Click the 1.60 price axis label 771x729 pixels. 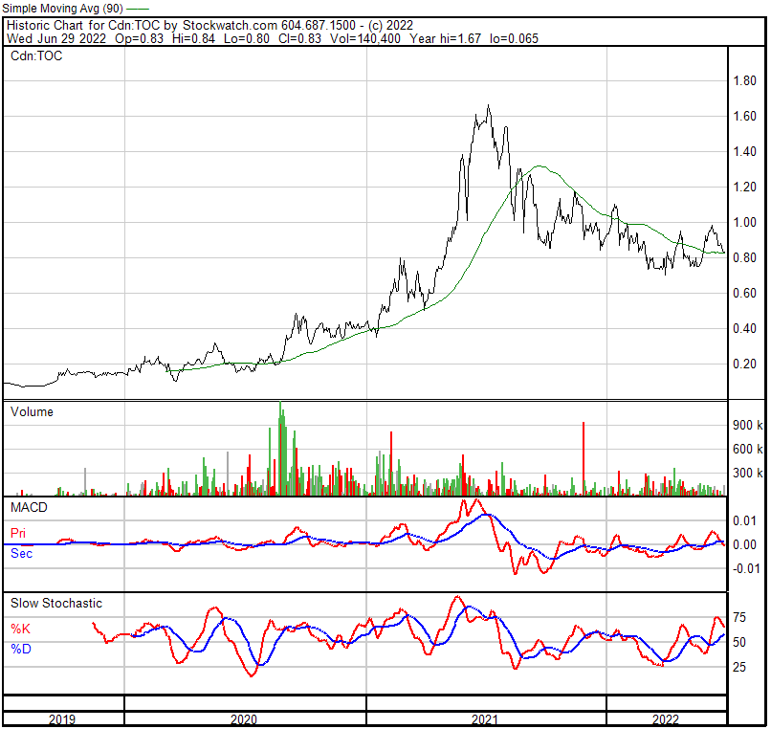tap(744, 117)
